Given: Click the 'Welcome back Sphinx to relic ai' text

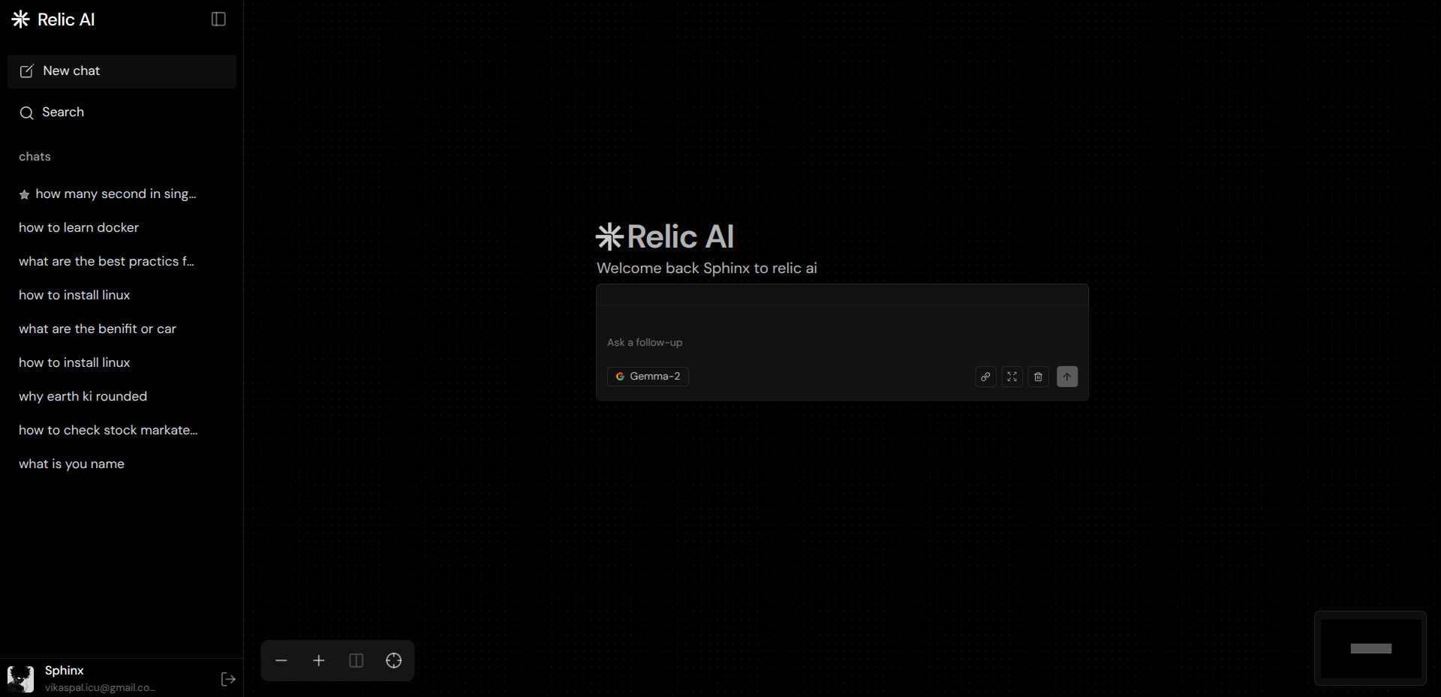Looking at the screenshot, I should (707, 268).
